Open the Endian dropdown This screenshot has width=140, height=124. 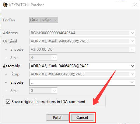(44, 20)
